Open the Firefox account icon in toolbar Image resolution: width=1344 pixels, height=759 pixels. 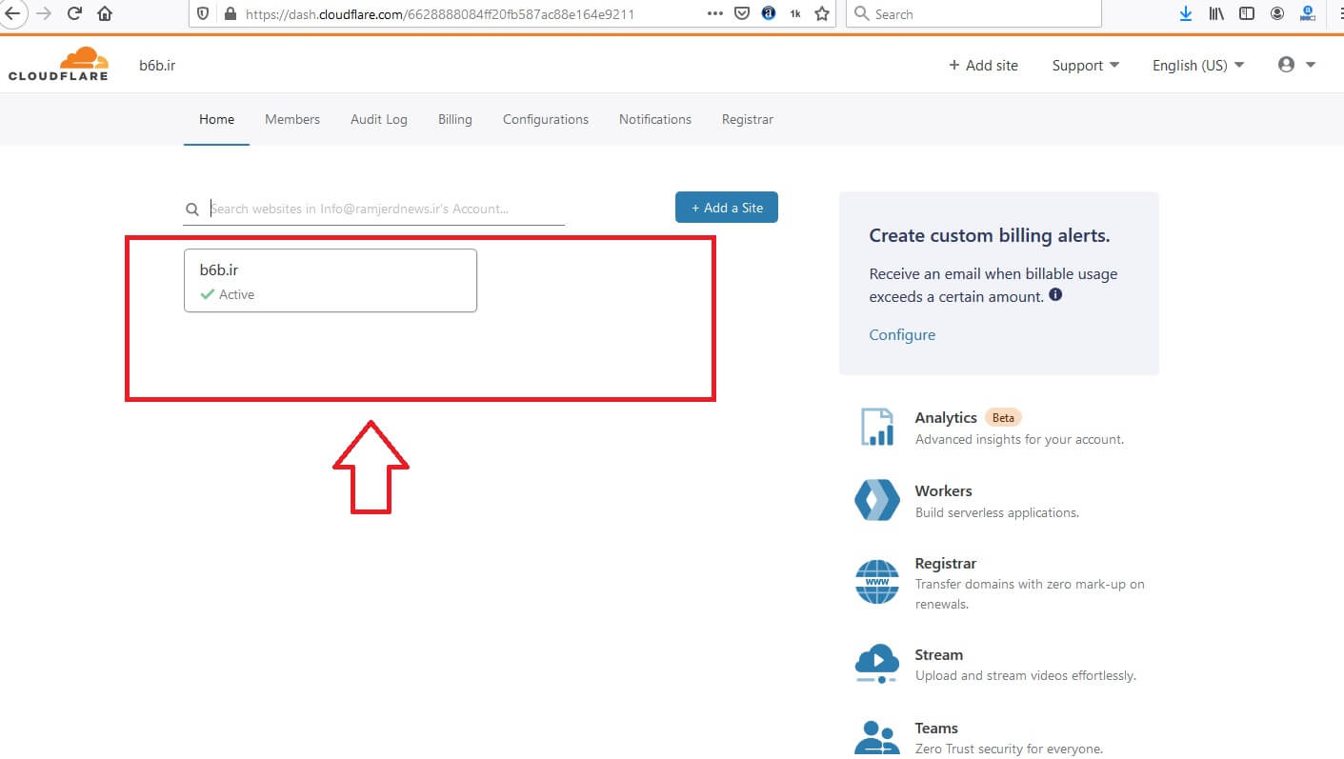point(1277,14)
